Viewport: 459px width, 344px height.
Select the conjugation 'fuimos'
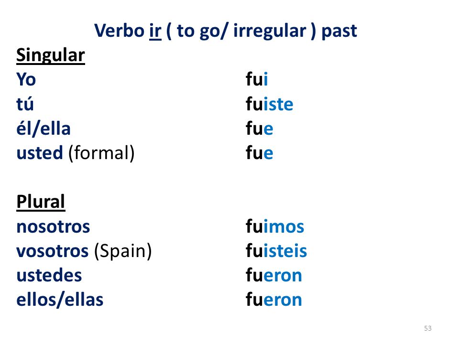coord(275,226)
